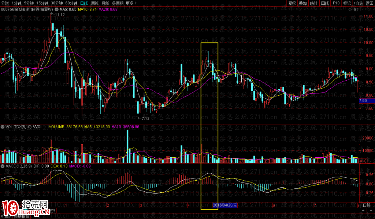Open F10 company info
This screenshot has height=219, width=375.
pyautogui.click(x=336, y=3)
